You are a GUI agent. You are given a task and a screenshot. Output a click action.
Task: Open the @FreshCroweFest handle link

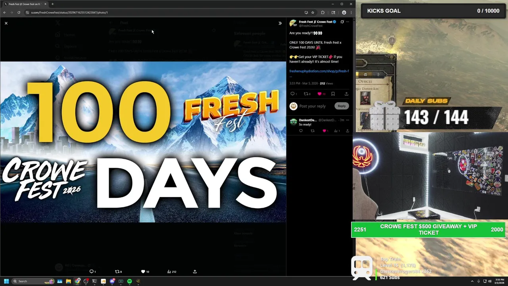(x=311, y=26)
